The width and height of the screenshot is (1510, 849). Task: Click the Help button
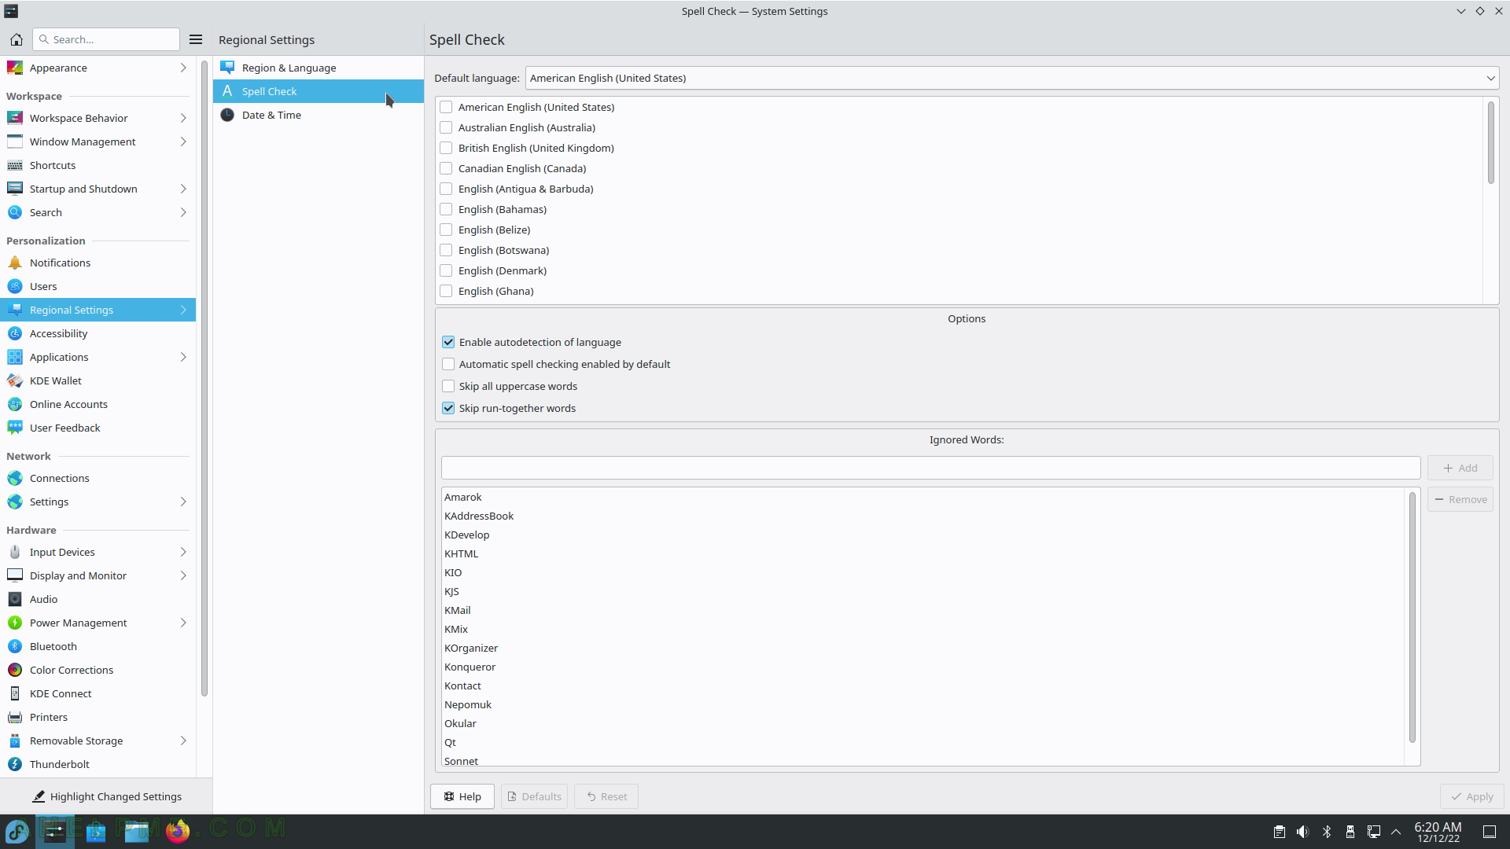coord(462,796)
